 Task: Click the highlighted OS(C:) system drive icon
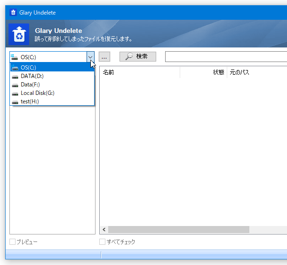coord(15,68)
